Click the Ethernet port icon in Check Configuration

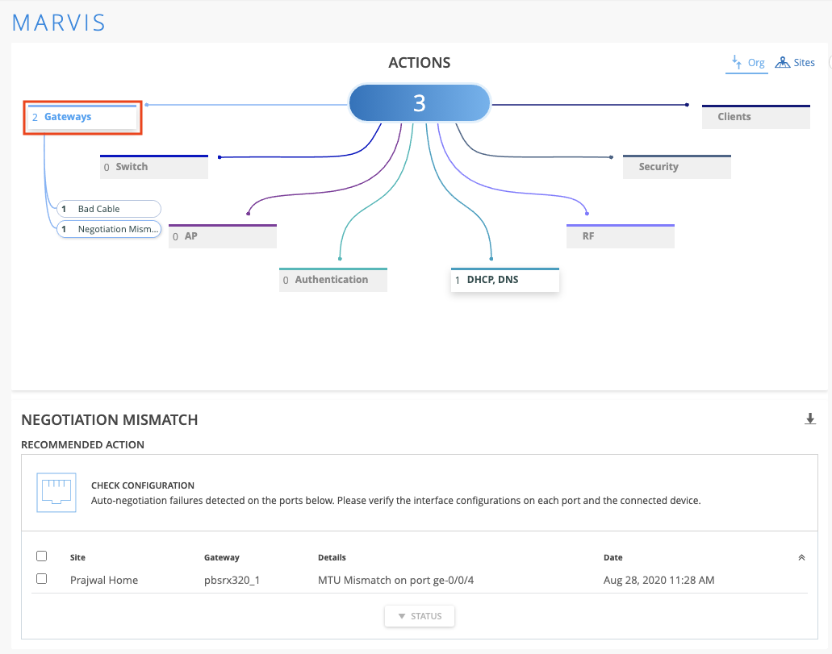56,493
